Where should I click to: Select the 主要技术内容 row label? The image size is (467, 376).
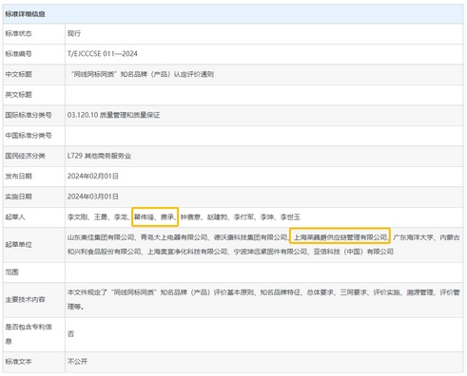coord(25,299)
